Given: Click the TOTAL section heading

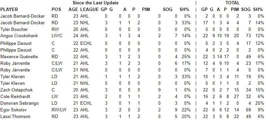Looking at the screenshot, I should [x=232, y=3].
